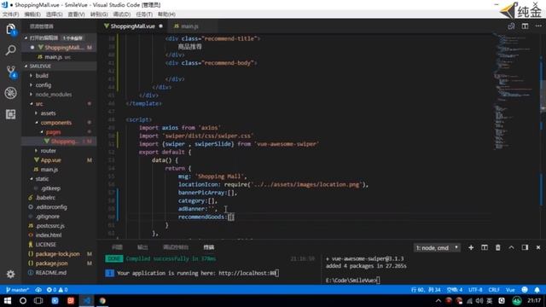
Task: Split the terminal panel
Action: (485, 247)
